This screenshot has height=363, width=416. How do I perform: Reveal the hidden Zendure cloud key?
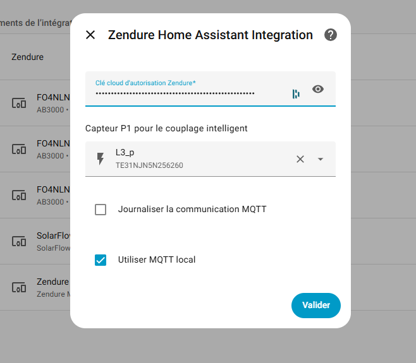[x=318, y=90]
